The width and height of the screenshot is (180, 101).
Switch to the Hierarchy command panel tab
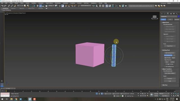[x=168, y=14]
